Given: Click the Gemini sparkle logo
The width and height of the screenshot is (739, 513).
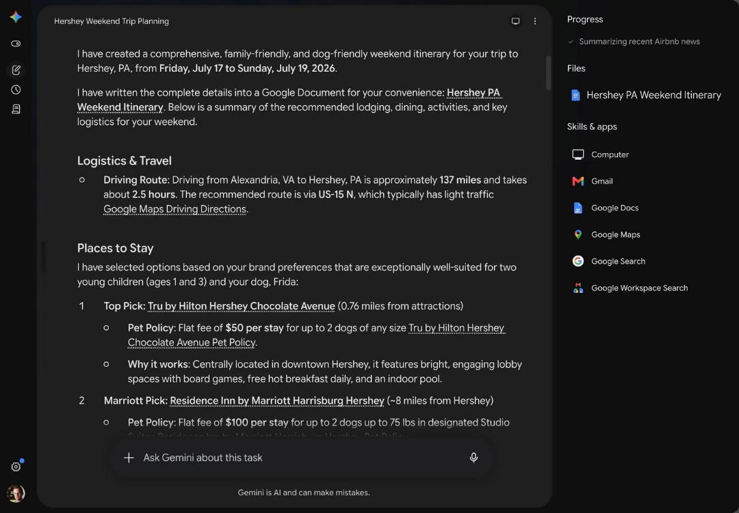Looking at the screenshot, I should 16,17.
